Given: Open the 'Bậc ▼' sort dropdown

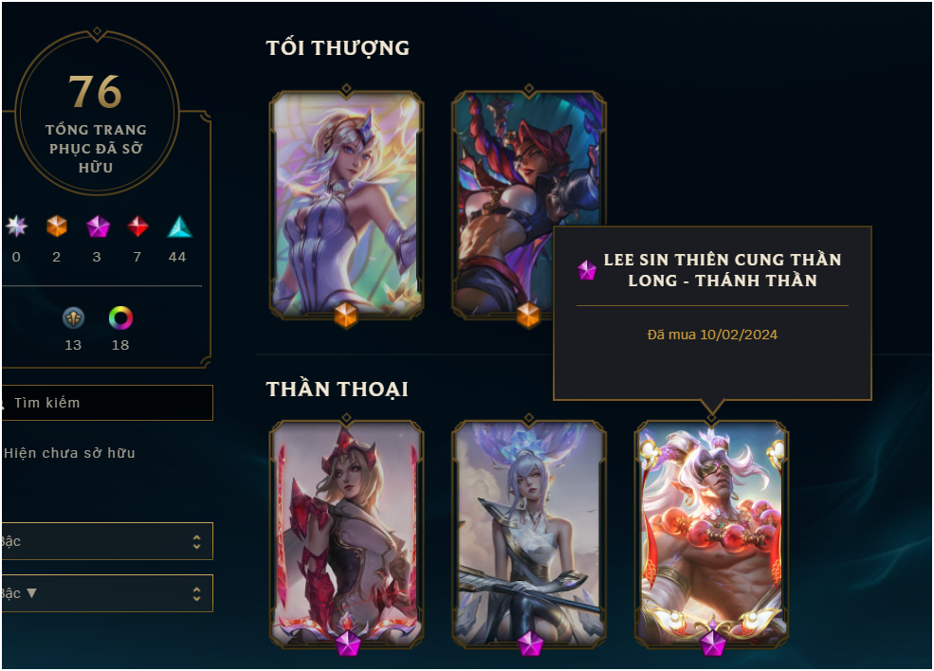Looking at the screenshot, I should pyautogui.click(x=106, y=593).
